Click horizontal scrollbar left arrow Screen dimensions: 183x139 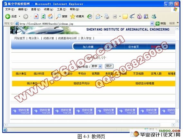pyautogui.click(x=5, y=125)
